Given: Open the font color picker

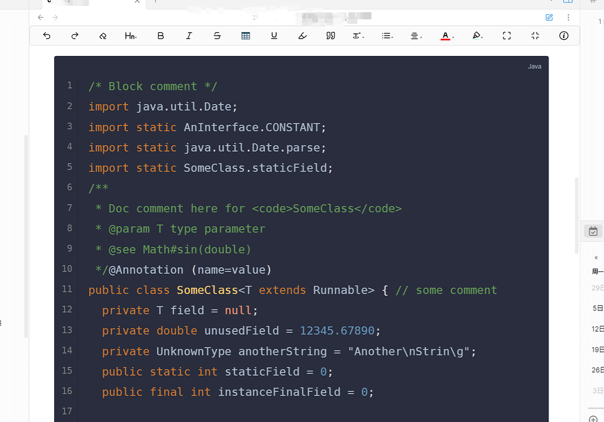Looking at the screenshot, I should [445, 36].
